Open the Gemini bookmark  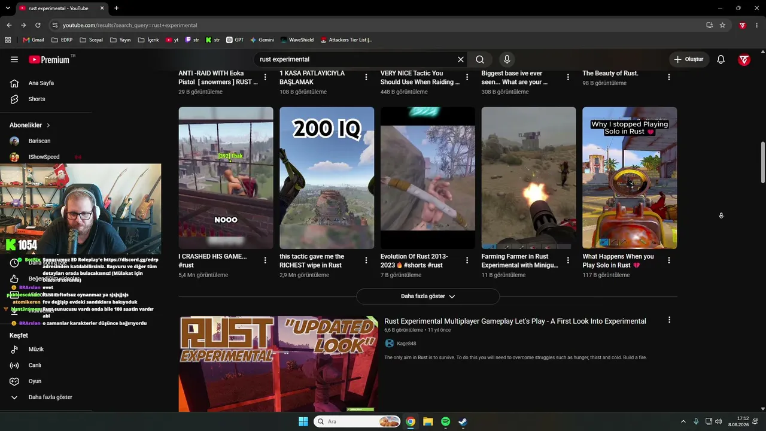click(262, 40)
